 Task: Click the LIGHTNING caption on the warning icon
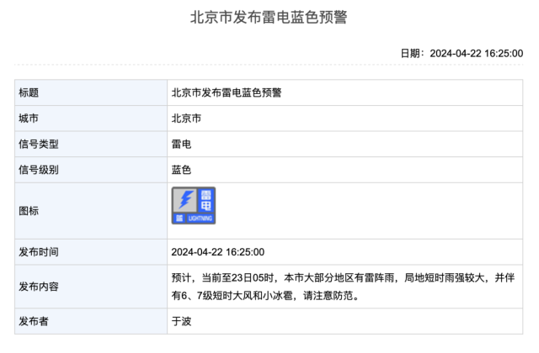(x=200, y=219)
